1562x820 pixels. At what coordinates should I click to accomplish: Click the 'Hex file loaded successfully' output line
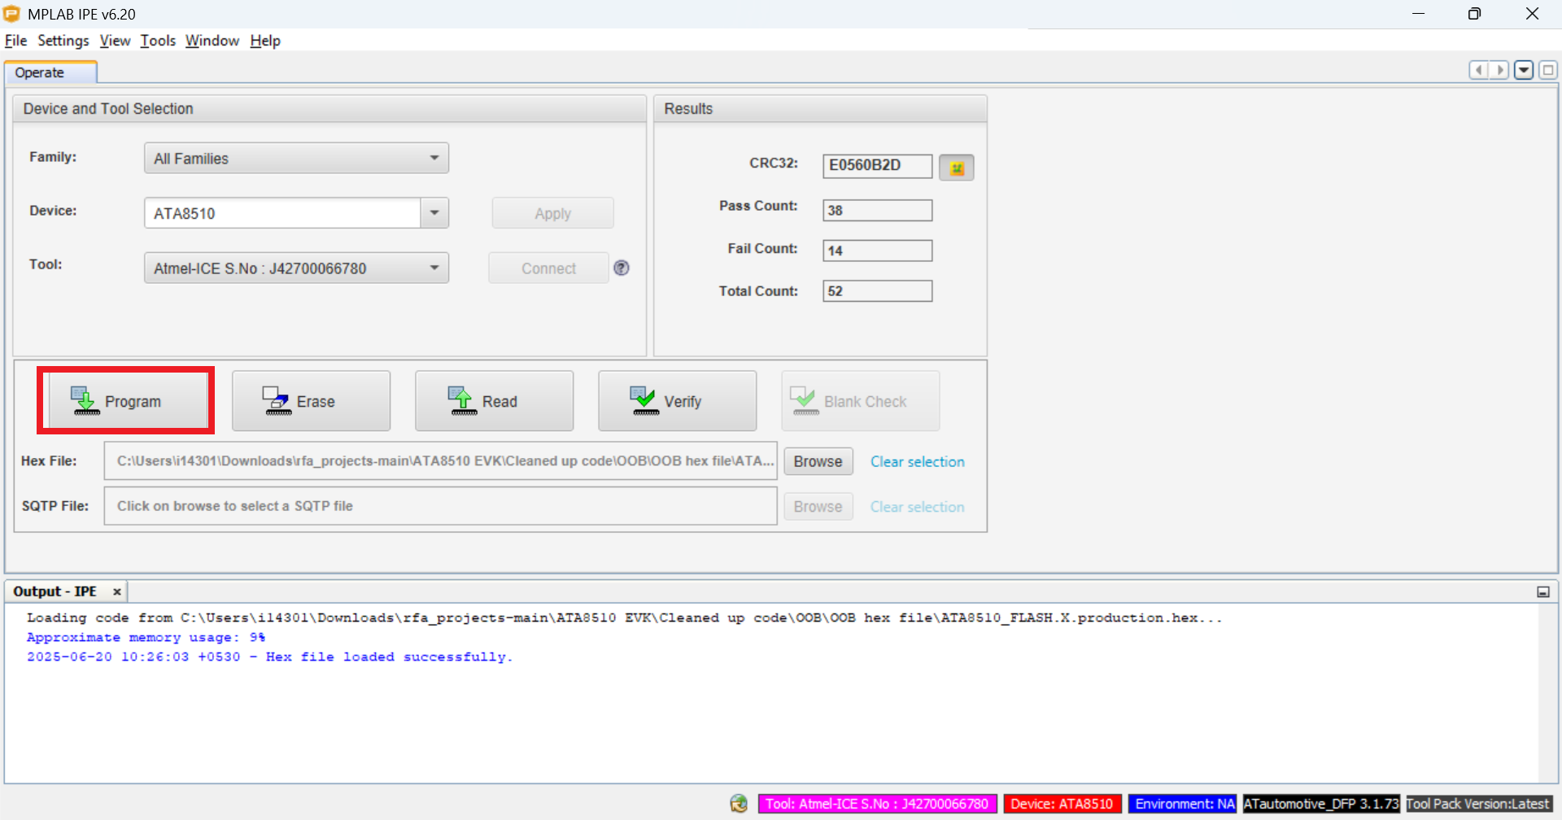[270, 656]
